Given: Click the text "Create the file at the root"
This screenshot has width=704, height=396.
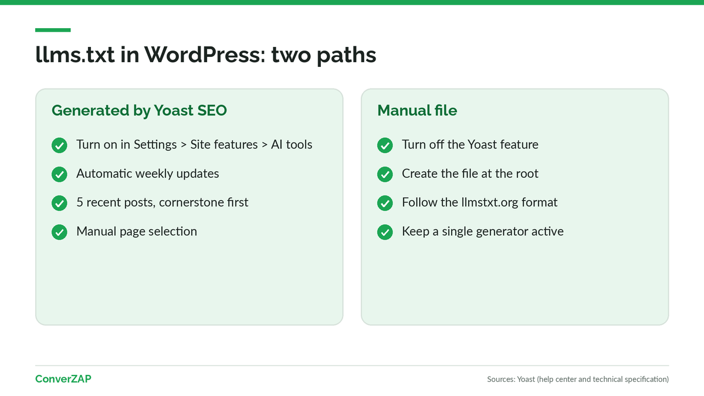Looking at the screenshot, I should 470,174.
